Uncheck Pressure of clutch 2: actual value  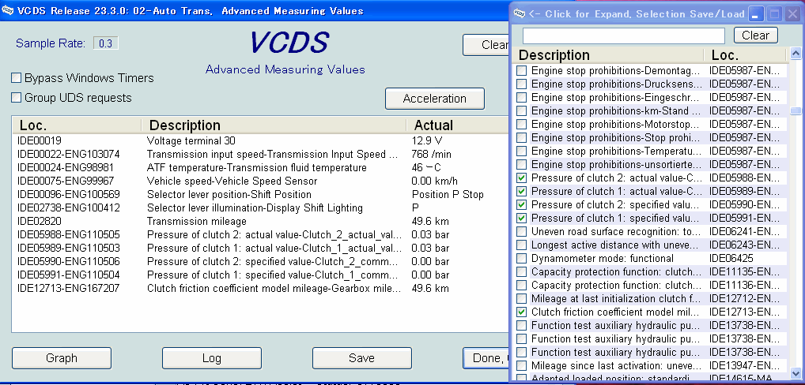pos(521,178)
